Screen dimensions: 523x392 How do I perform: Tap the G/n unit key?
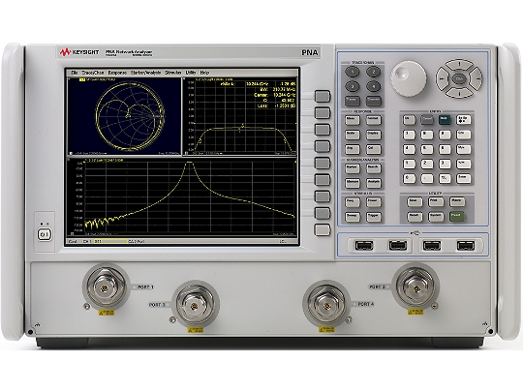pos(463,135)
